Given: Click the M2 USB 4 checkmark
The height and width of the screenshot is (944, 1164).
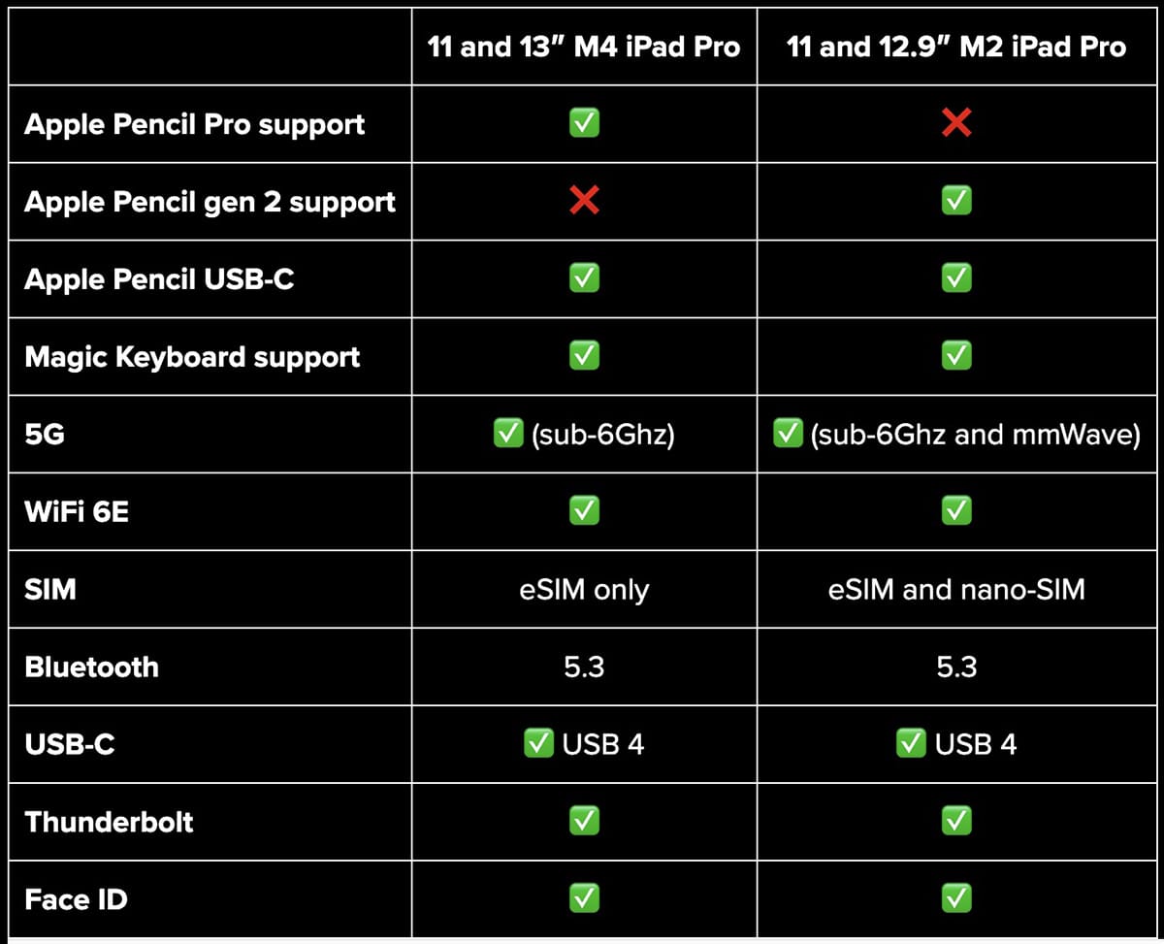Looking at the screenshot, I should point(910,744).
